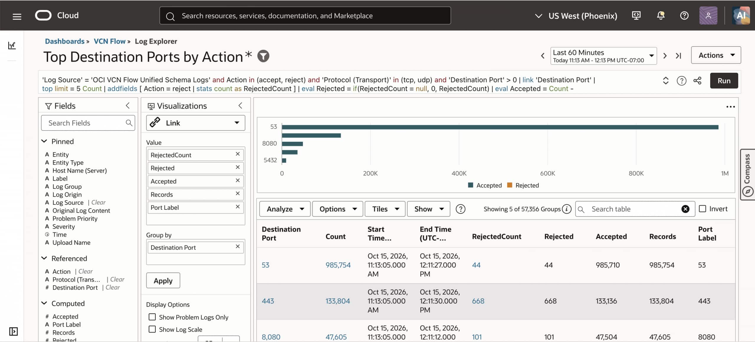Go to Dashboards breadcrumb link
The height and width of the screenshot is (342, 755).
coord(65,41)
